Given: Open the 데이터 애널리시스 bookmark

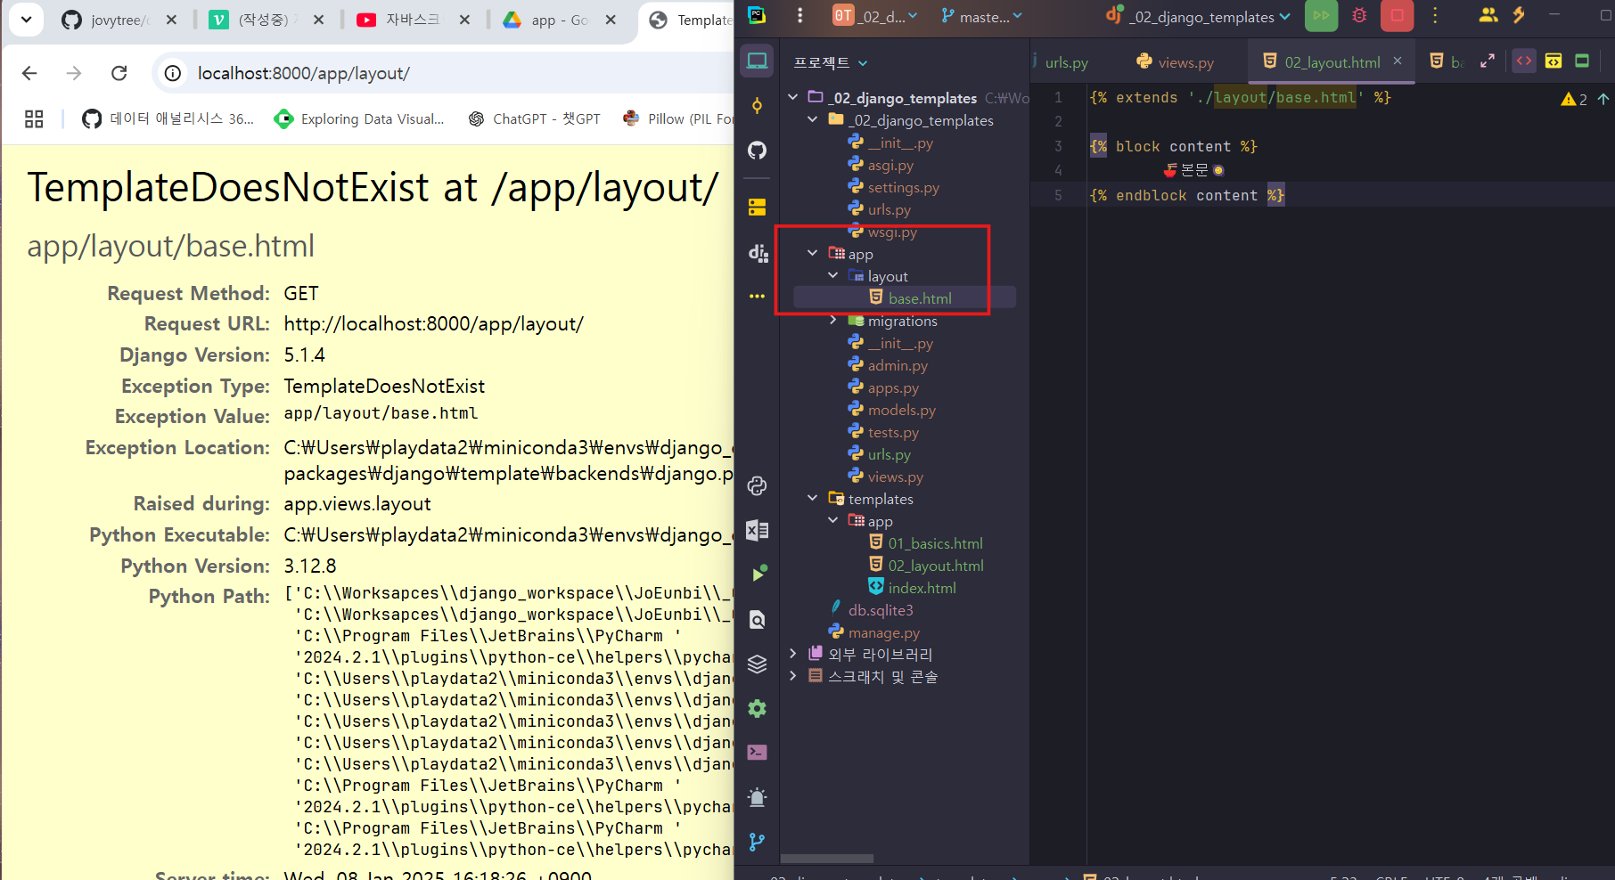Looking at the screenshot, I should (168, 119).
